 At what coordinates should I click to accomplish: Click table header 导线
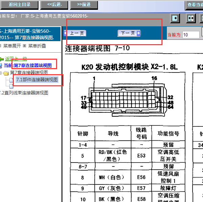pos(113,134)
